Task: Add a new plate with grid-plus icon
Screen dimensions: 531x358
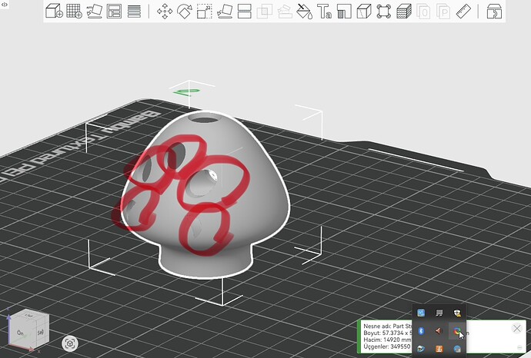Action: 74,12
